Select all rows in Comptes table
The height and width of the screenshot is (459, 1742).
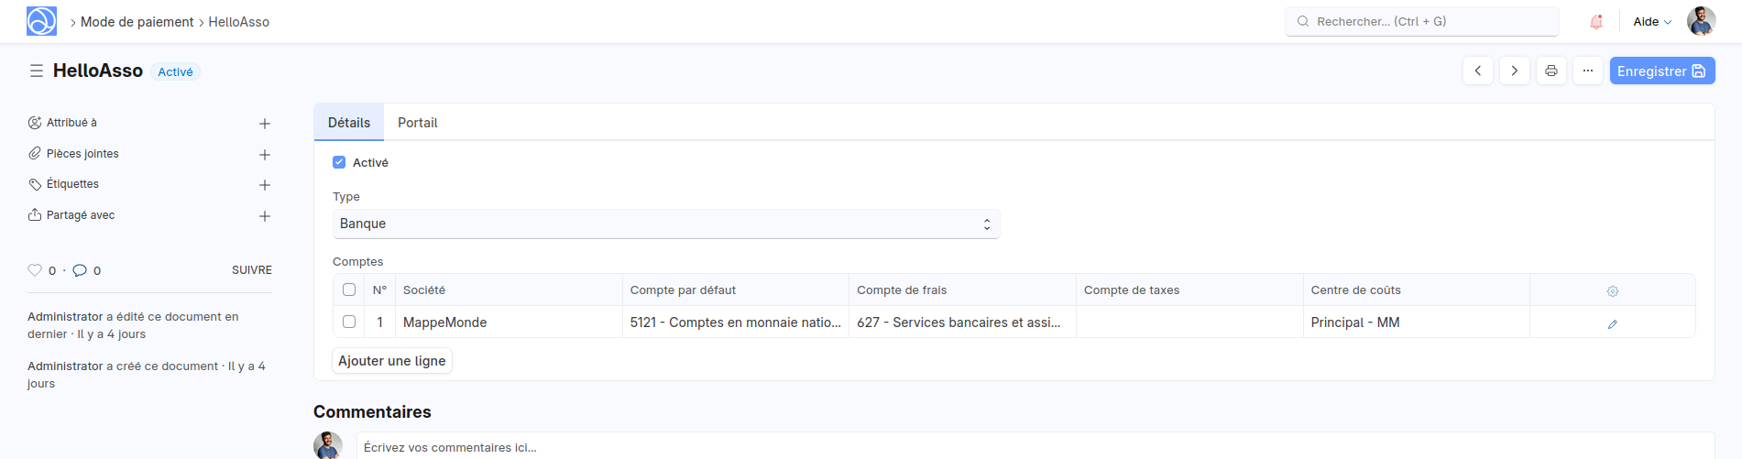[x=349, y=290]
